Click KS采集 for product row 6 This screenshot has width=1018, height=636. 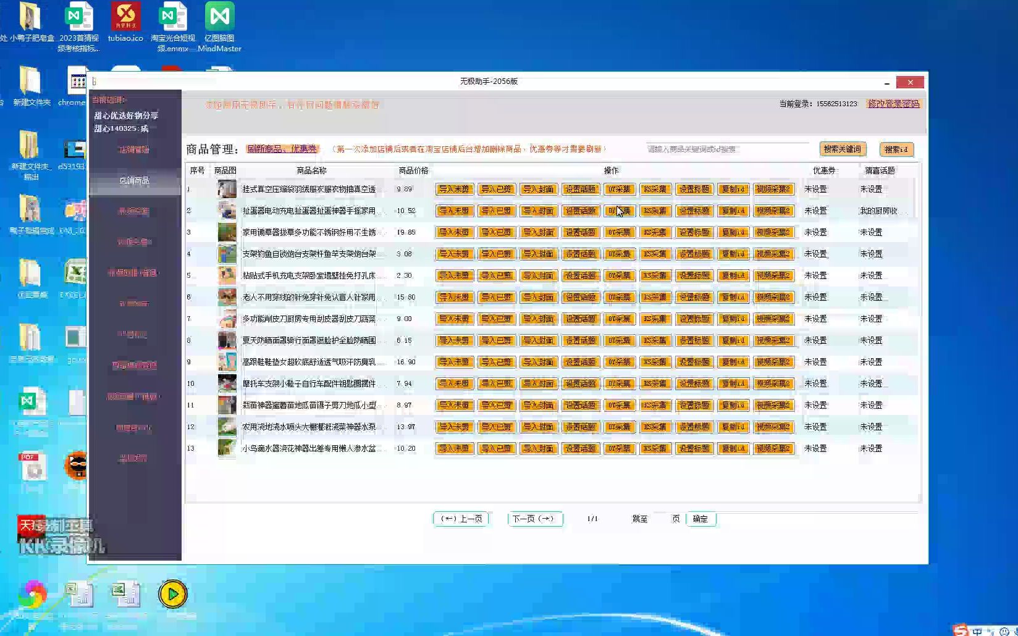[655, 297]
